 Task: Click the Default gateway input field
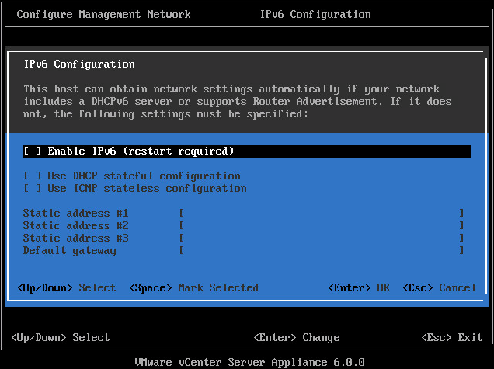tap(322, 250)
